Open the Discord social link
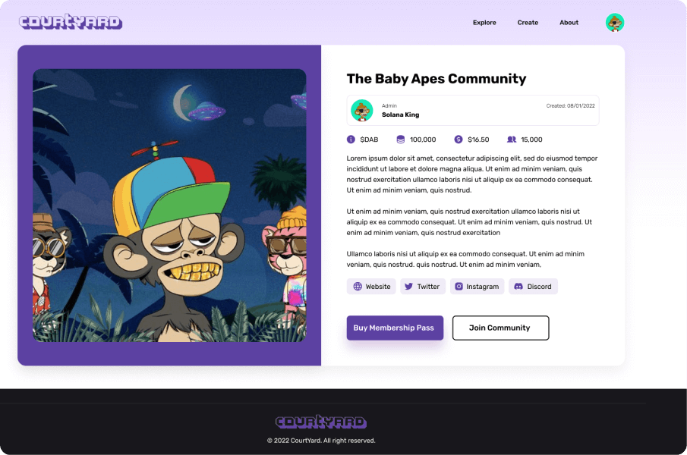This screenshot has width=687, height=455. pyautogui.click(x=533, y=286)
